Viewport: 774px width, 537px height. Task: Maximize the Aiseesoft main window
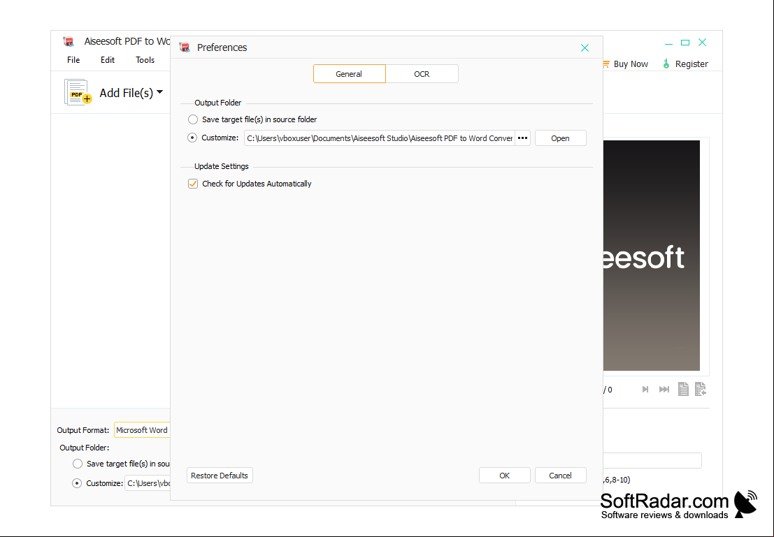click(x=685, y=43)
